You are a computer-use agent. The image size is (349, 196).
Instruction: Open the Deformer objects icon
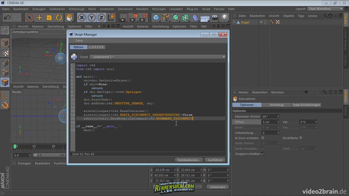point(195,18)
